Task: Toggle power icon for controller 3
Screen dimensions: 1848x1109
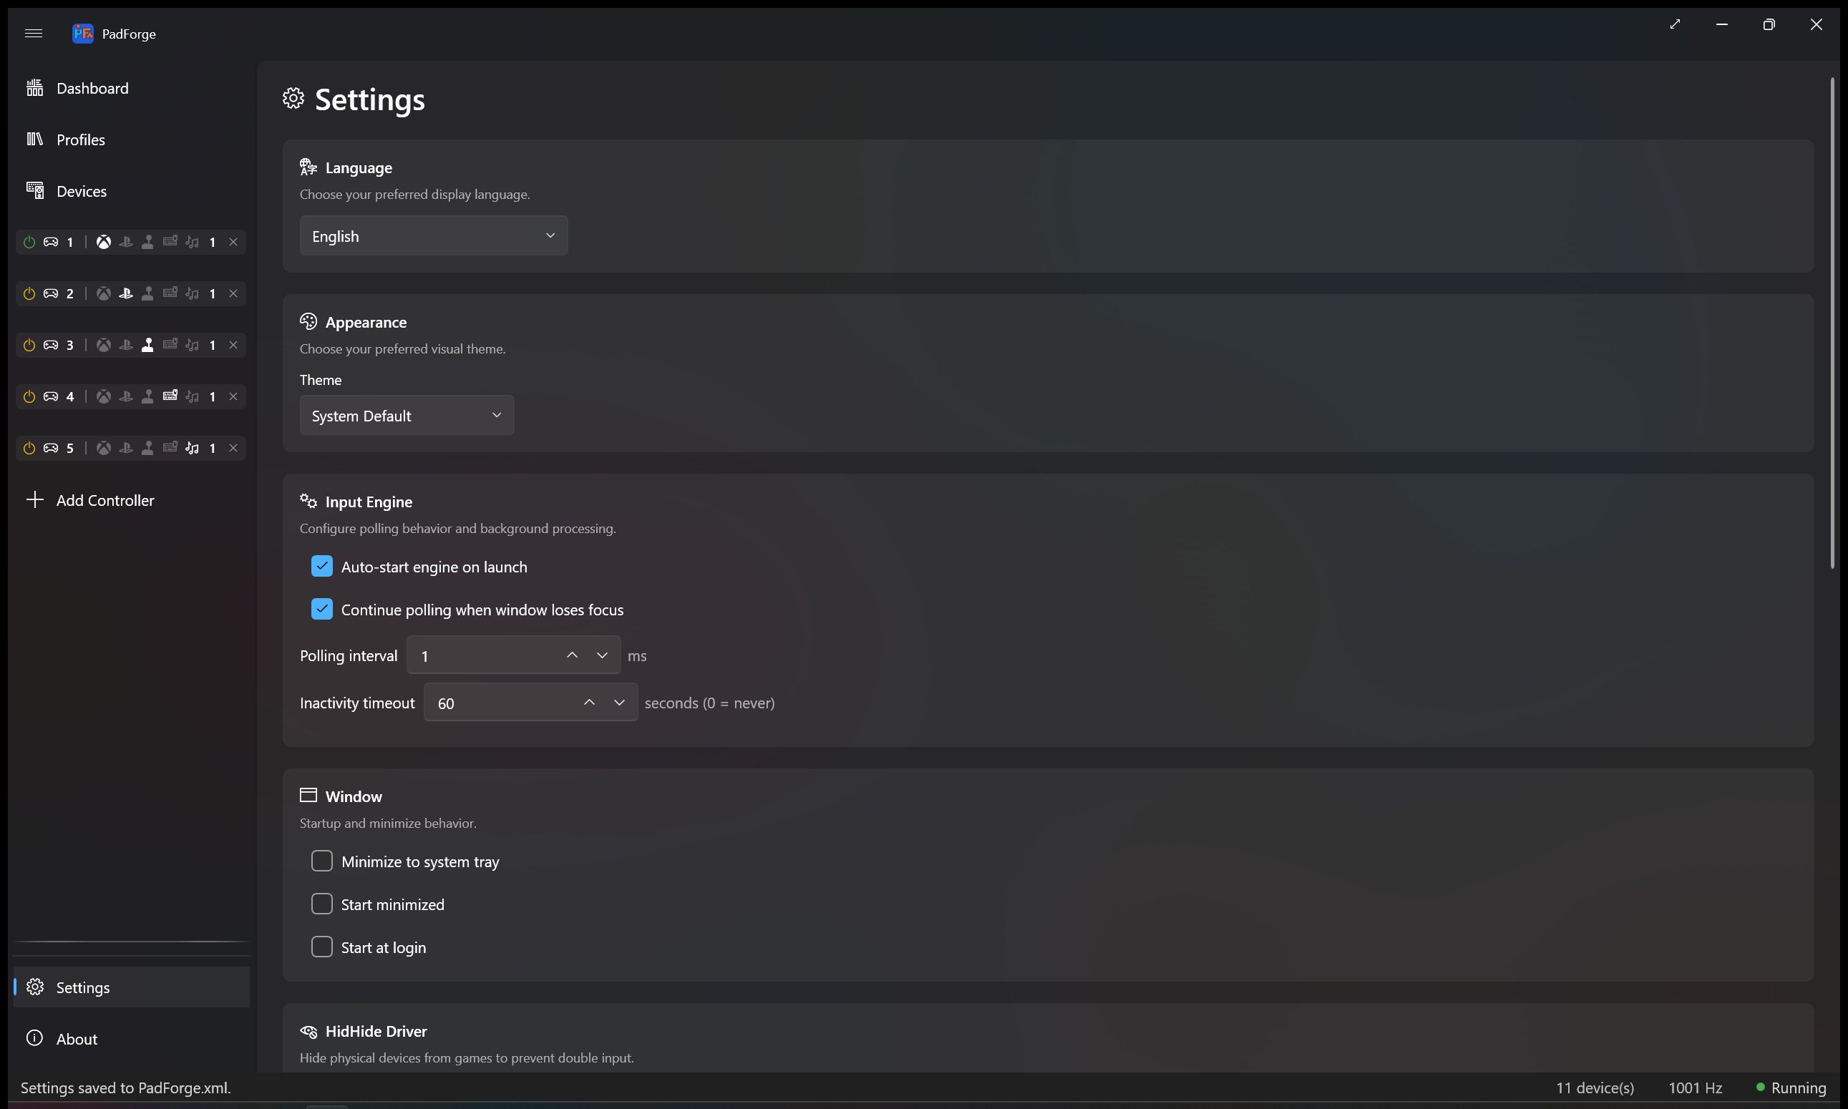Action: [x=29, y=346]
